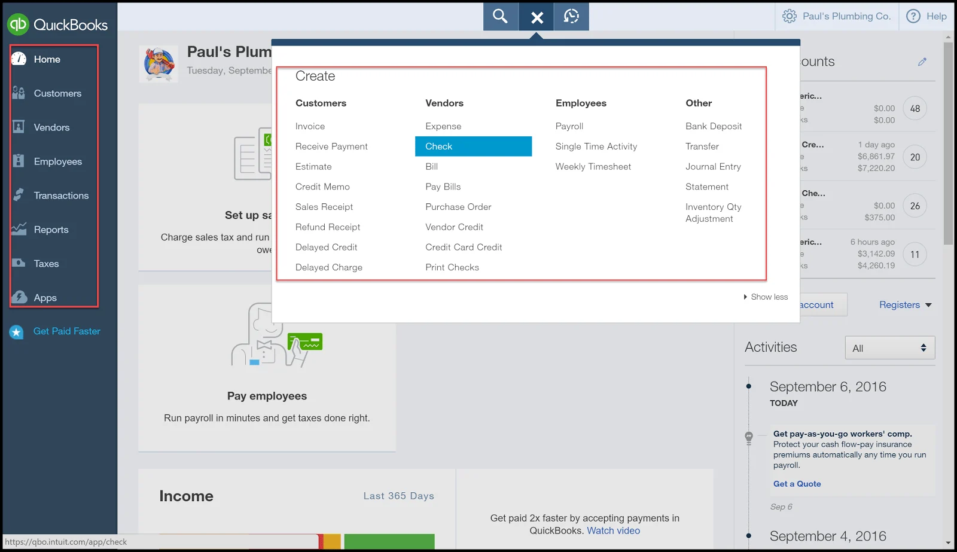Select Transfer under Other

(x=702, y=147)
